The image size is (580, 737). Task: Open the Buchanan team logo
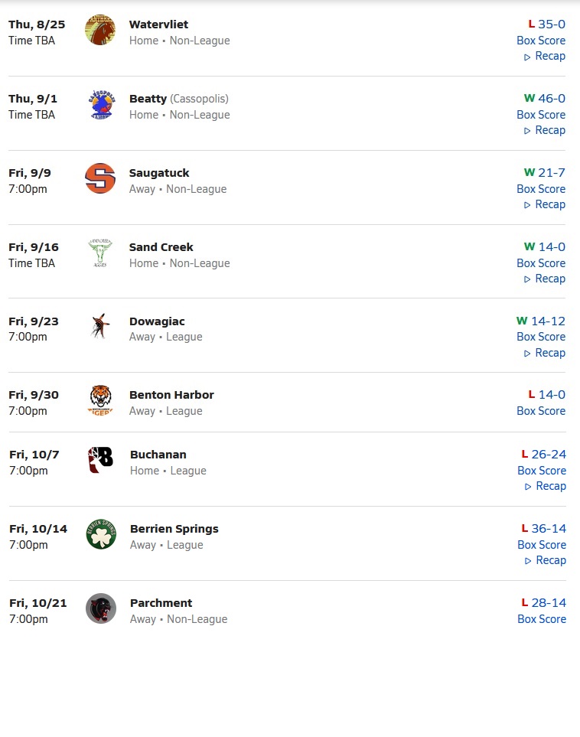point(100,460)
